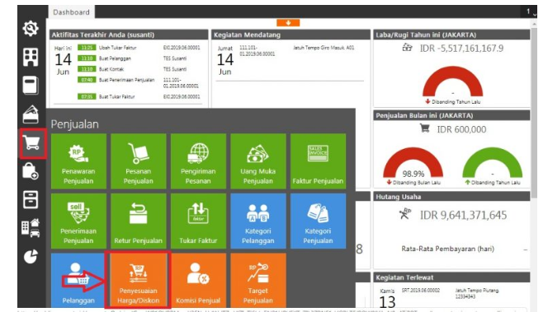This screenshot has height=312, width=548.
Task: Open the settings gear icon in sidebar
Action: pos(31,28)
